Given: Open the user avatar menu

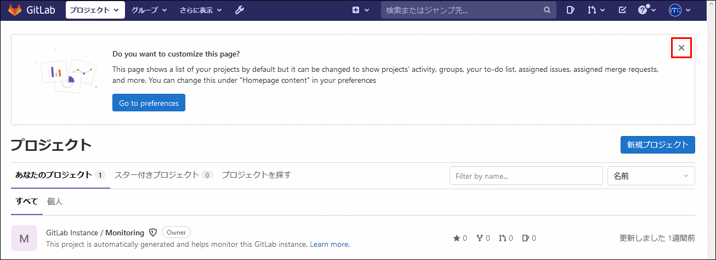Looking at the screenshot, I should coord(680,10).
